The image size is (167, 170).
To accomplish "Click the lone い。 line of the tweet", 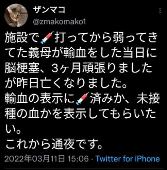I will [x=13, y=129].
